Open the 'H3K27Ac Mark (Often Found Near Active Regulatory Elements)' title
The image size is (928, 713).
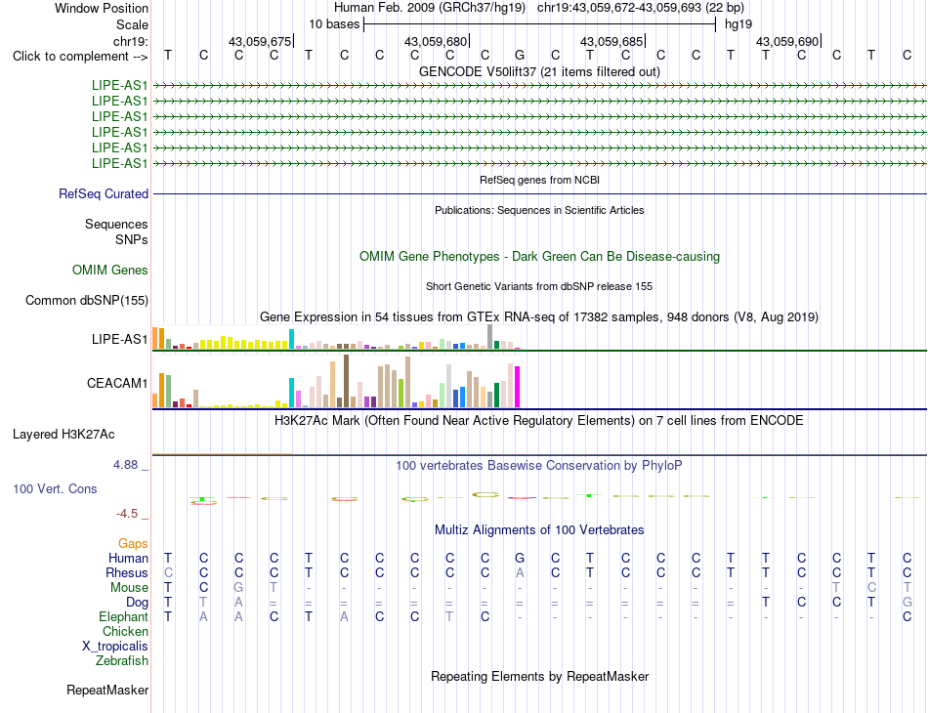(x=539, y=421)
